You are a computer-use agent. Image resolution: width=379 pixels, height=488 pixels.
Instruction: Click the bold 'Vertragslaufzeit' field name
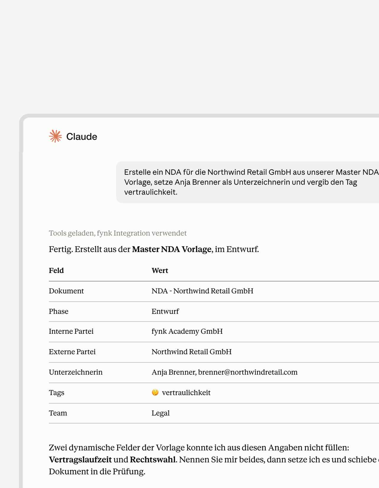(x=80, y=460)
